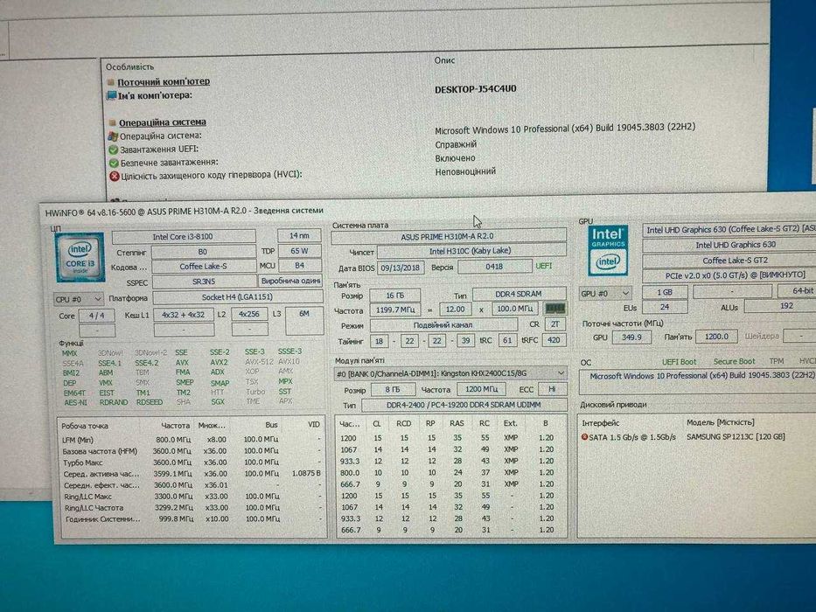Click the red SATA drive status icon
Screen dimensions: 816x612
point(584,437)
